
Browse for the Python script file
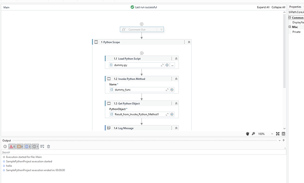172,65
